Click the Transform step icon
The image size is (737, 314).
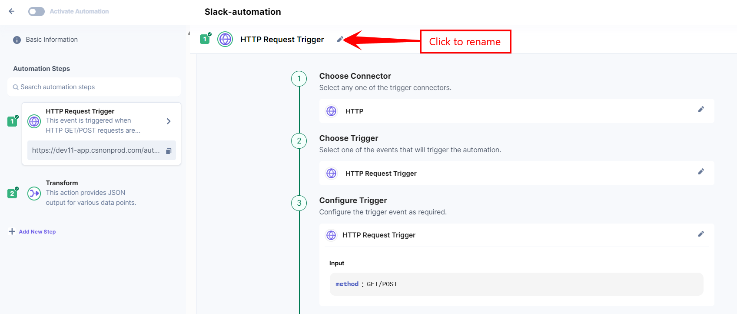34,193
